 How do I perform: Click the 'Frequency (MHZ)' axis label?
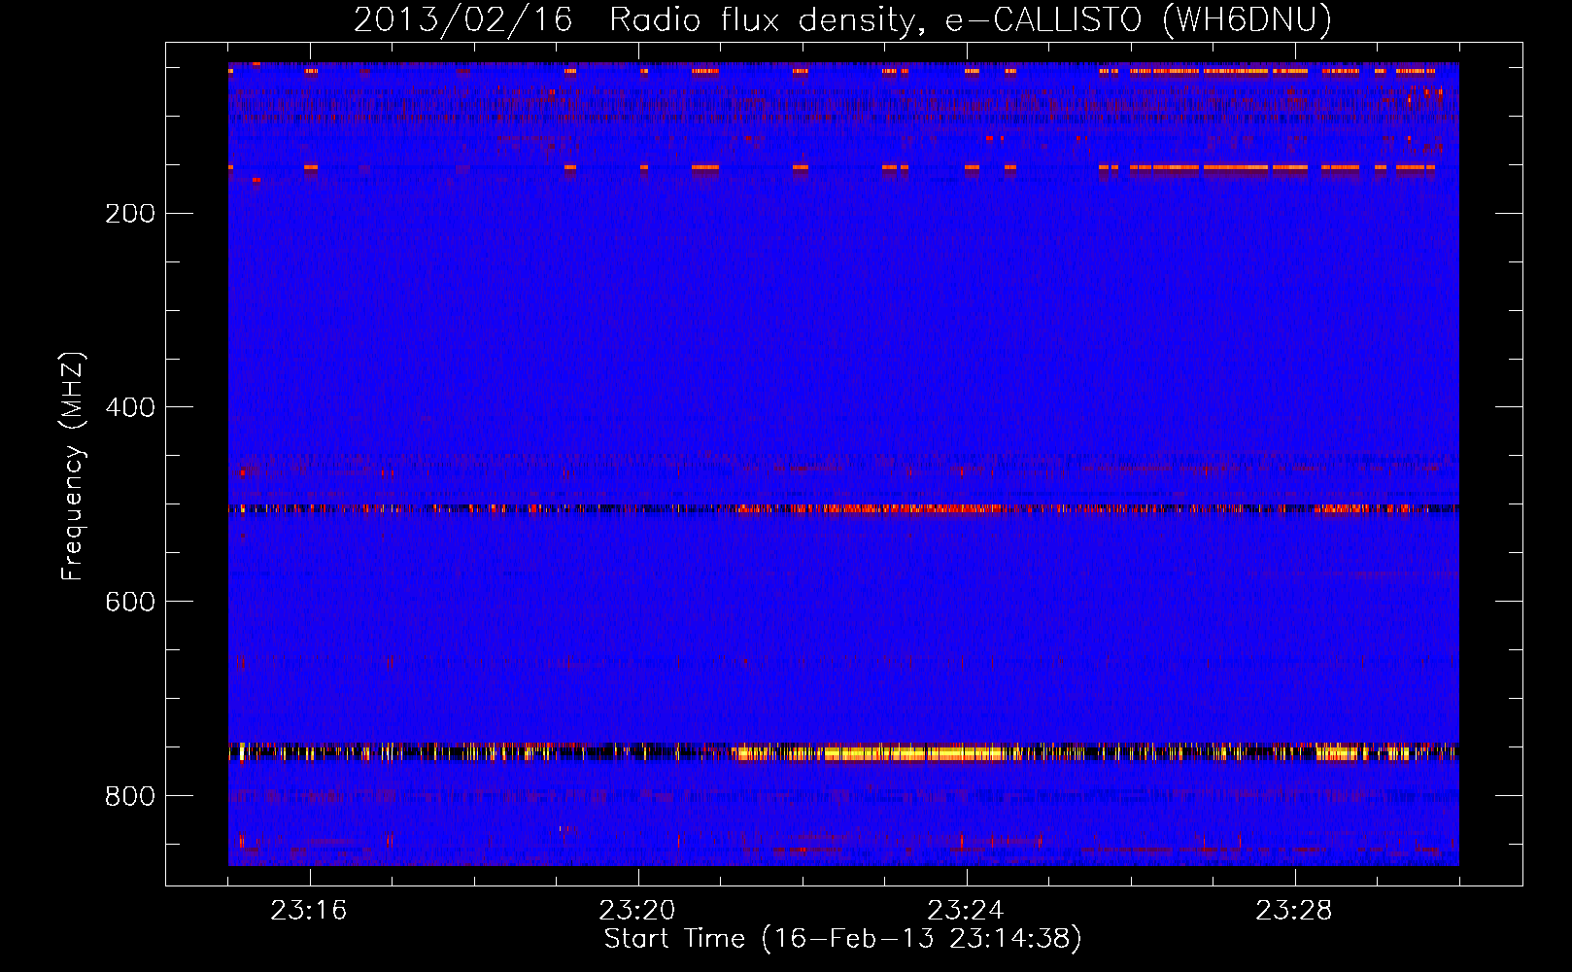[73, 467]
